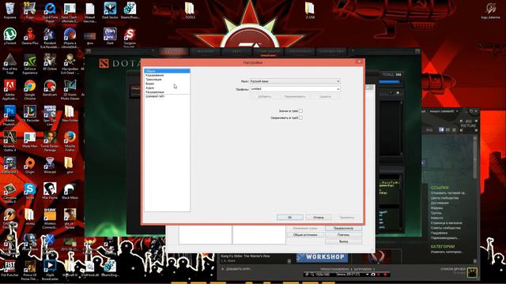Viewport: 506px width, 284px height.
Task: Open the Black Mesa desktop icon
Action: tap(70, 191)
